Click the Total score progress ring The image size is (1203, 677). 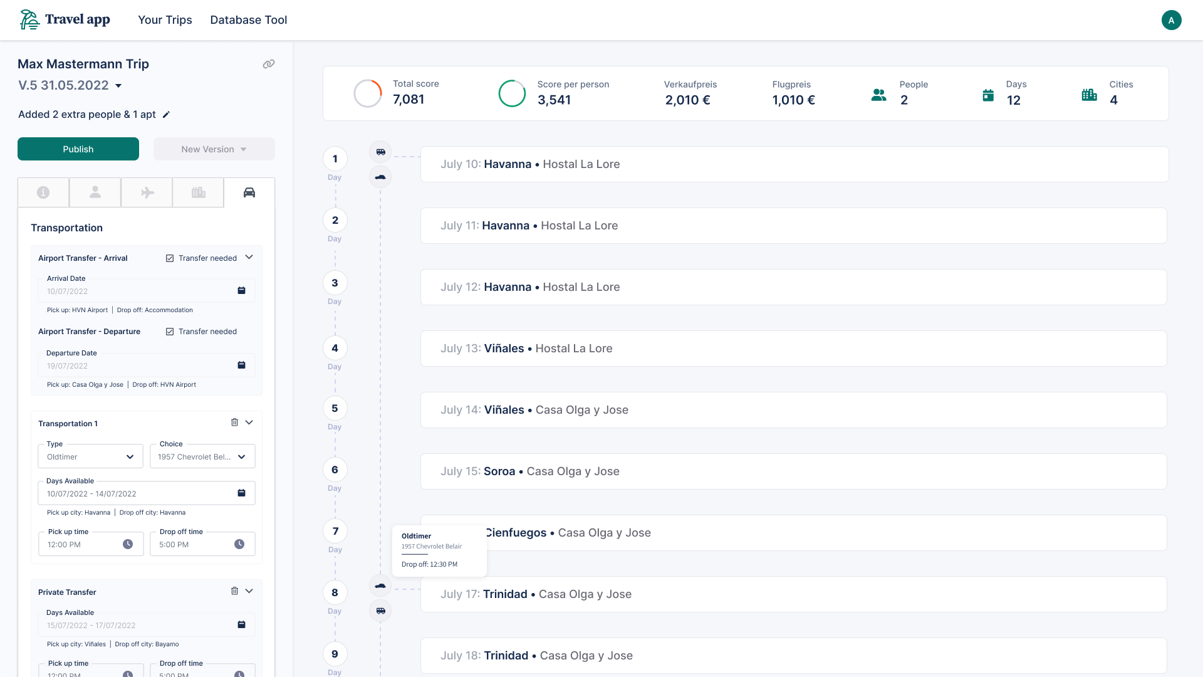pos(368,93)
